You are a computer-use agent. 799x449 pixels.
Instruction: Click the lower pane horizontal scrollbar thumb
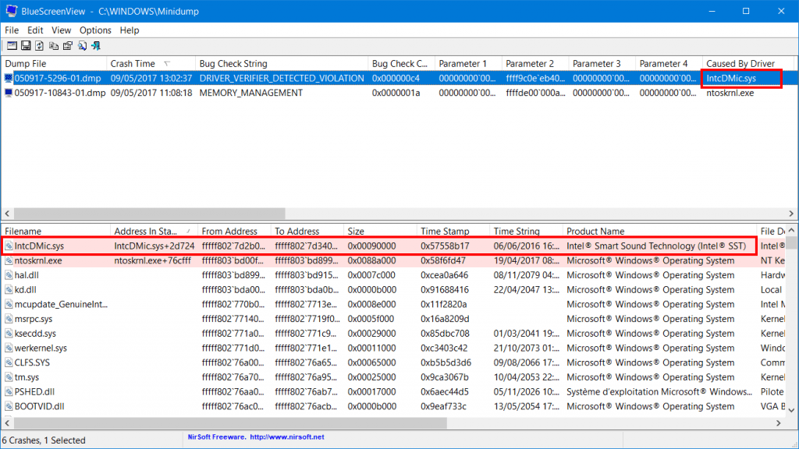[x=230, y=423]
